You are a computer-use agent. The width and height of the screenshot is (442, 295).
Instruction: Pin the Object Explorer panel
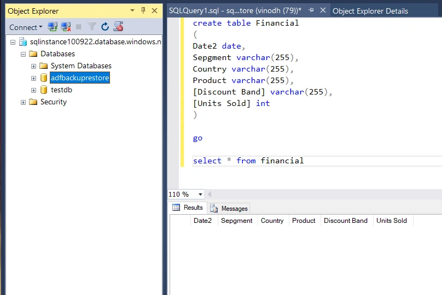tap(143, 11)
